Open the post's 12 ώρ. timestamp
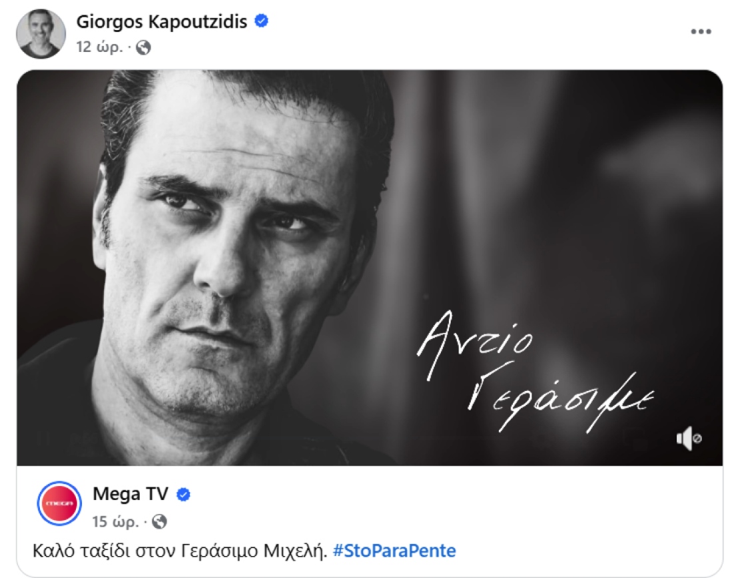Viewport: 746px width, 578px height. 99,47
